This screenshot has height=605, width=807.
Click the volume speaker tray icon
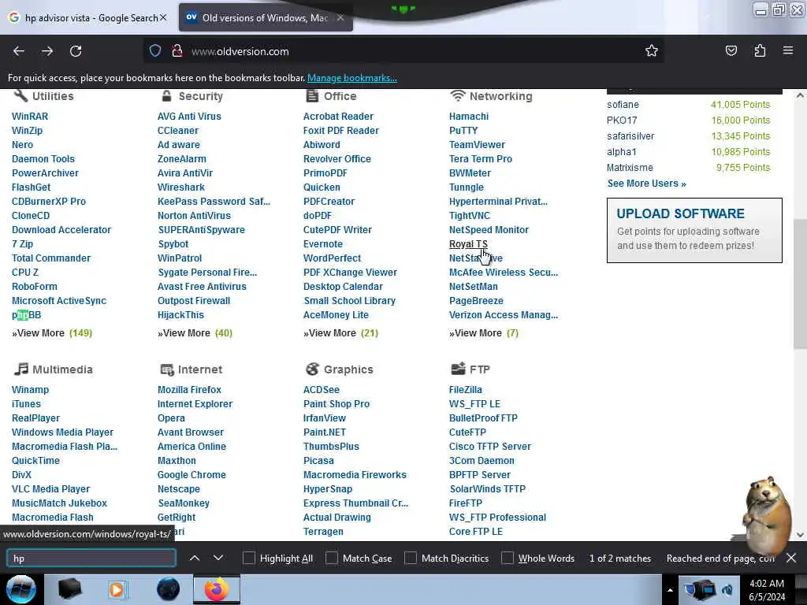click(x=727, y=590)
